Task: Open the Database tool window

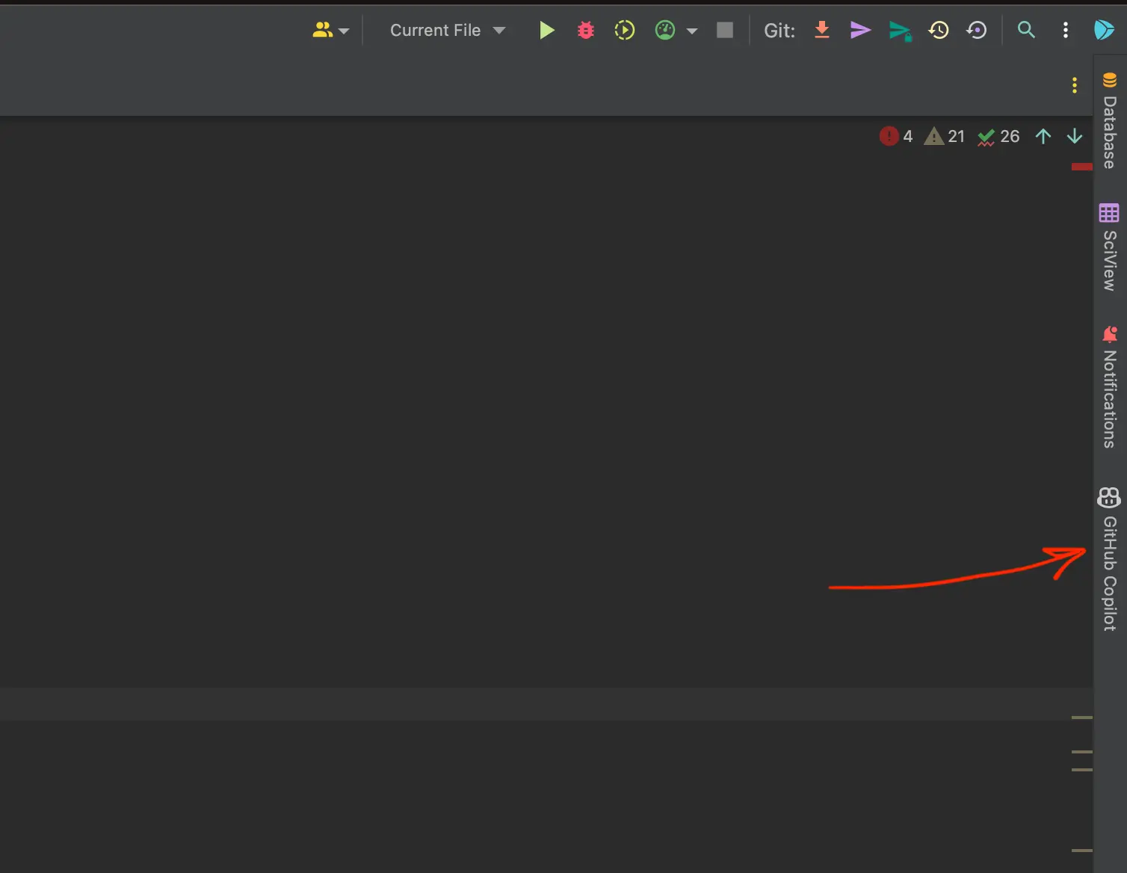Action: [x=1110, y=120]
